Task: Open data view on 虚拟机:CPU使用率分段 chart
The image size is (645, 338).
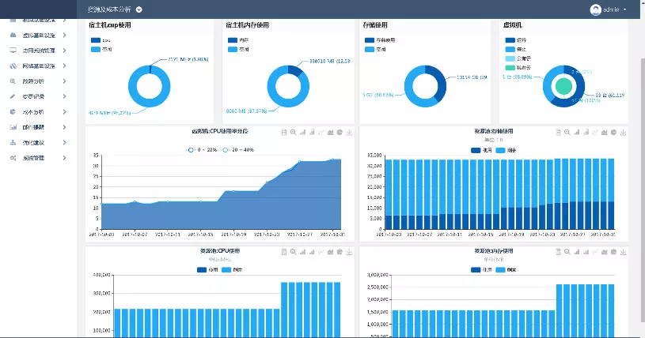Action: (x=284, y=132)
